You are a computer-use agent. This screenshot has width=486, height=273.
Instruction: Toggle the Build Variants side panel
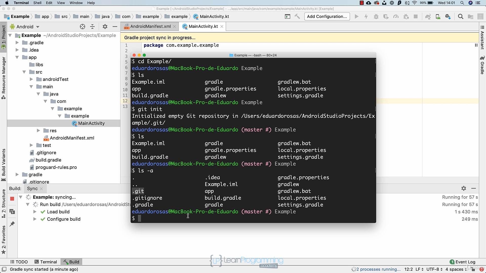click(4, 165)
